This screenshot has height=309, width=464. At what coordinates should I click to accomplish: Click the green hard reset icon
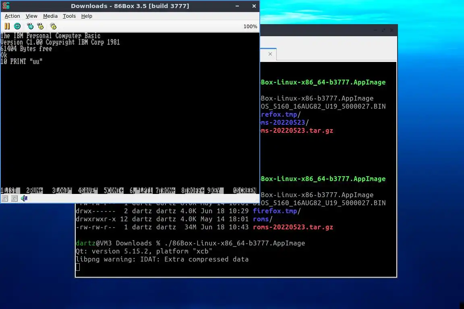click(17, 26)
